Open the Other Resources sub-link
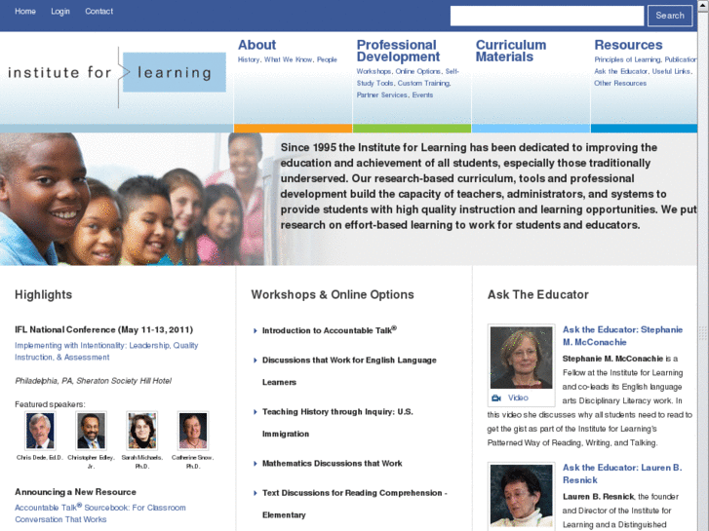 click(620, 83)
